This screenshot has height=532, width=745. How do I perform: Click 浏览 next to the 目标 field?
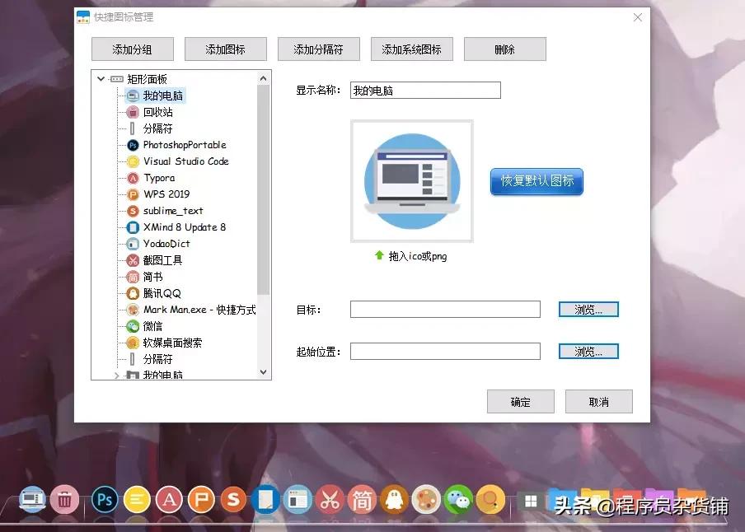point(588,309)
